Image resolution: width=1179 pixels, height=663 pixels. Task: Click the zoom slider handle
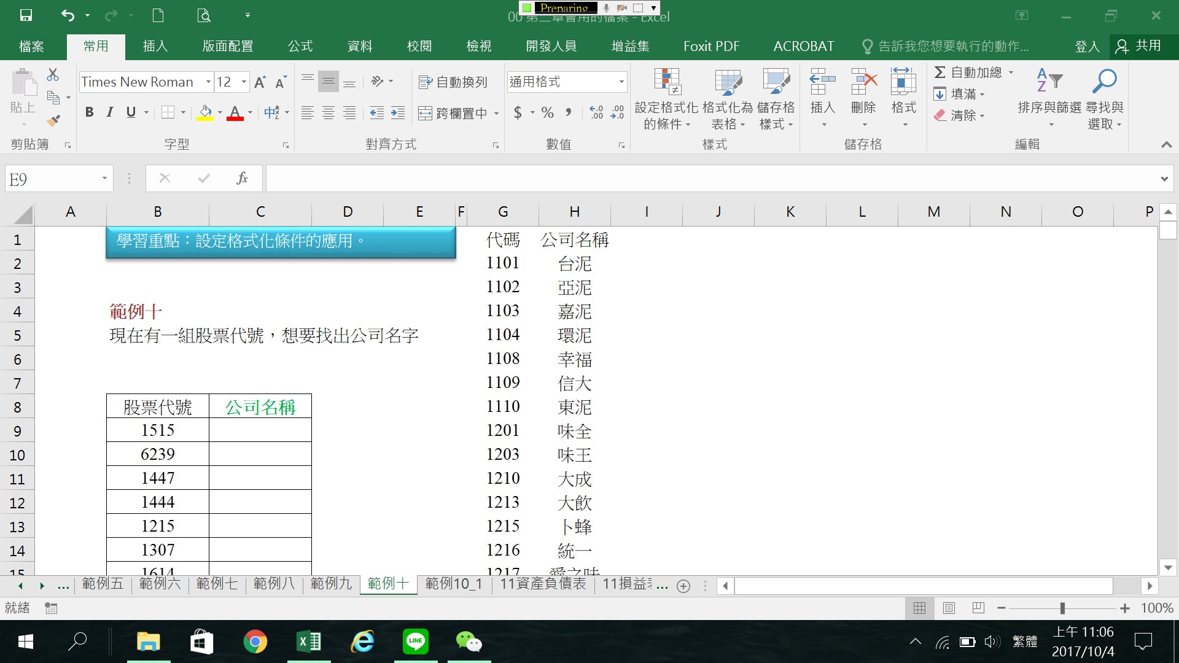1062,608
